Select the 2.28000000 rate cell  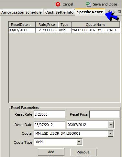pyautogui.click(x=47, y=30)
